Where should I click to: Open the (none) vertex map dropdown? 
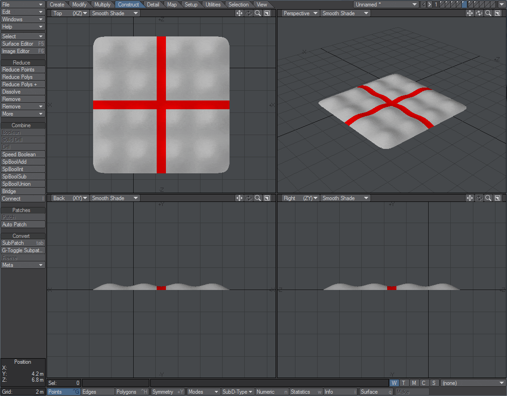tap(473, 383)
